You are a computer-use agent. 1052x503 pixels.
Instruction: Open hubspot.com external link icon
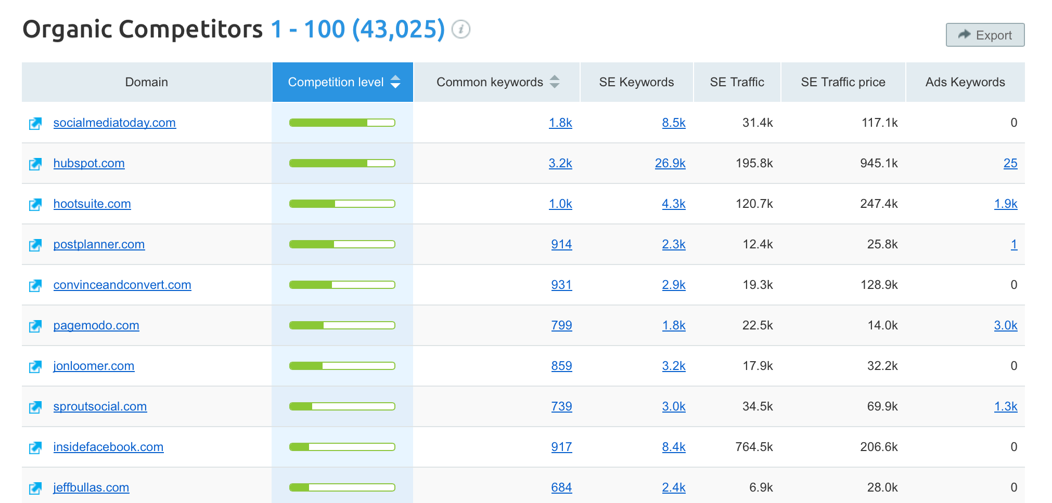(35, 164)
